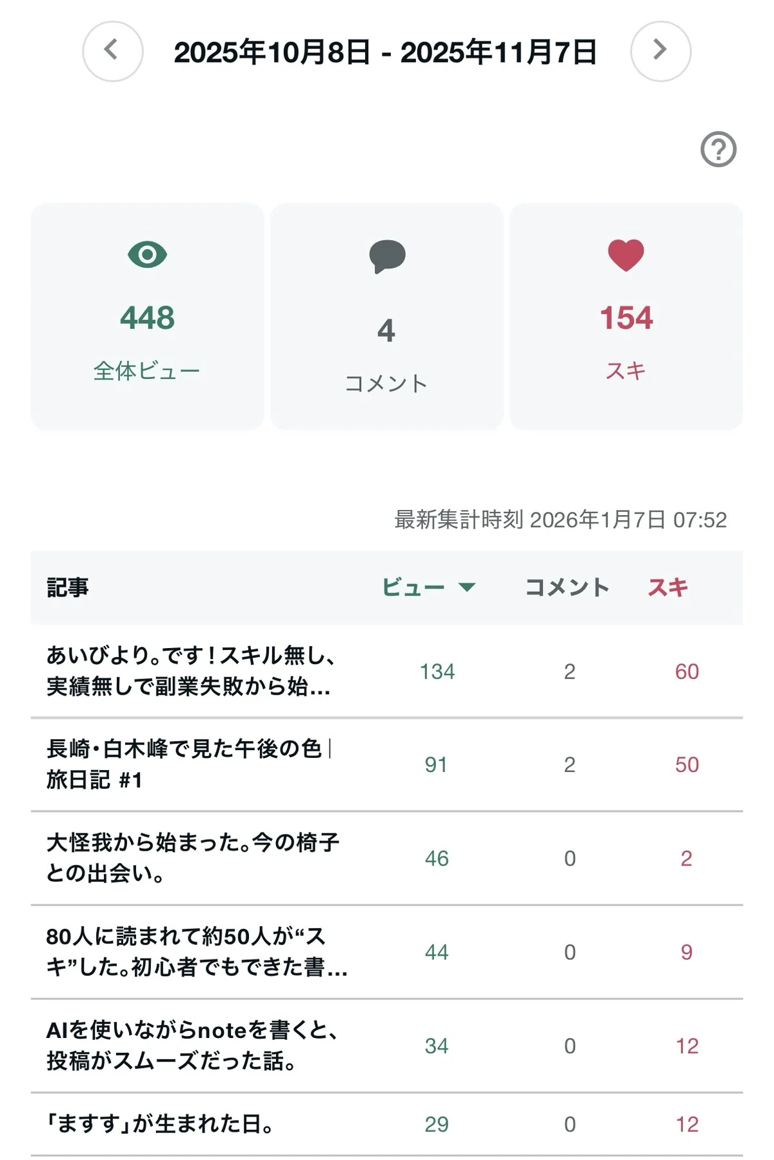This screenshot has height=1160, width=774.
Task: Click the 記事 column header
Action: point(68,587)
